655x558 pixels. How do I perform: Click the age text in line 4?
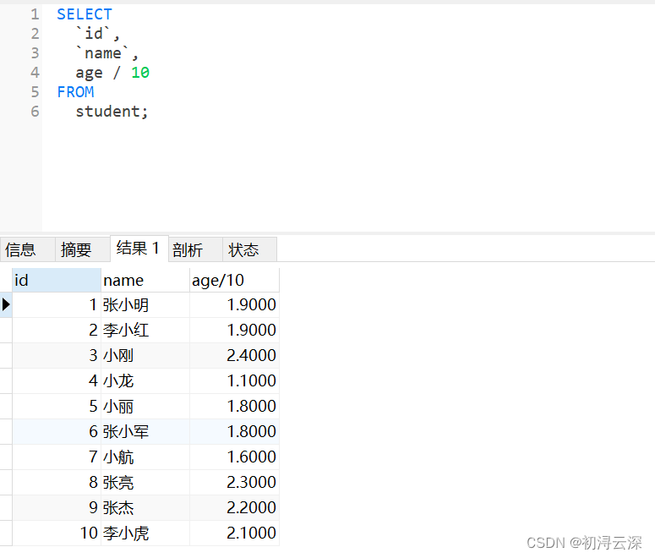pos(89,74)
